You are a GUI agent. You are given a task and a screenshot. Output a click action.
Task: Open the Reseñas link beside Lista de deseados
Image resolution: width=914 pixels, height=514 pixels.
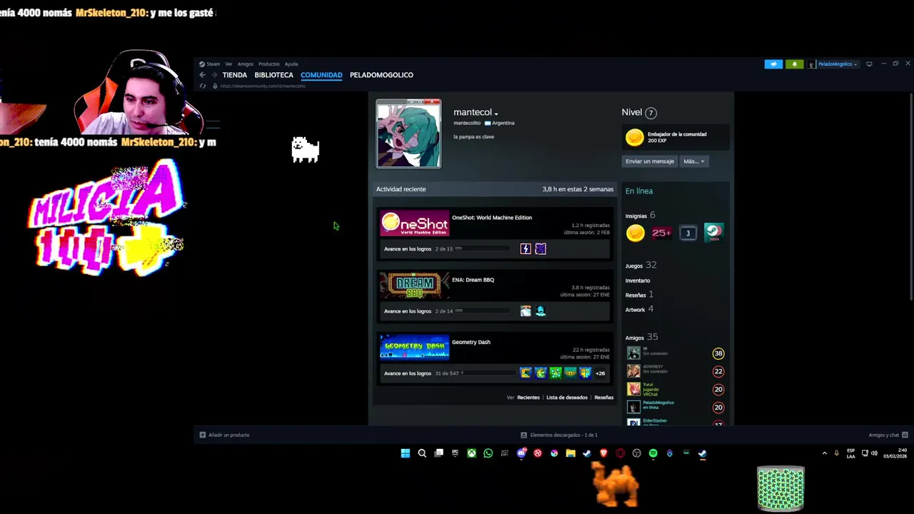click(604, 398)
